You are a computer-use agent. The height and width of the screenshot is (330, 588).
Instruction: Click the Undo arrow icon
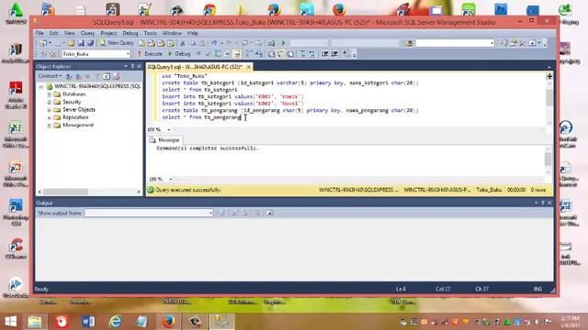214,43
